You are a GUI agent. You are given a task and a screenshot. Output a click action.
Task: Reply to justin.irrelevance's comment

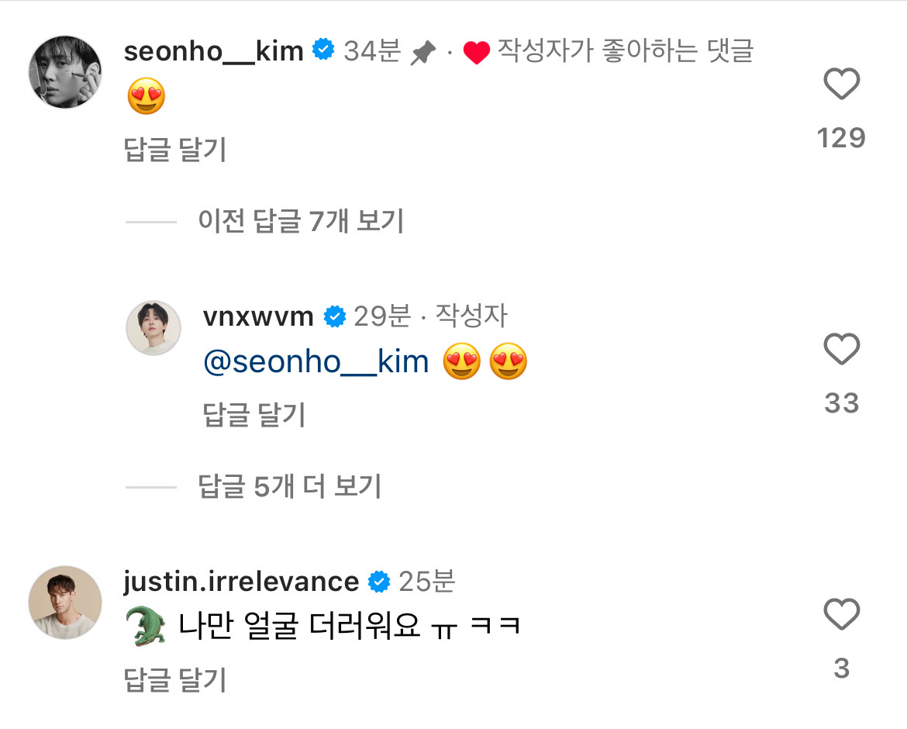175,680
